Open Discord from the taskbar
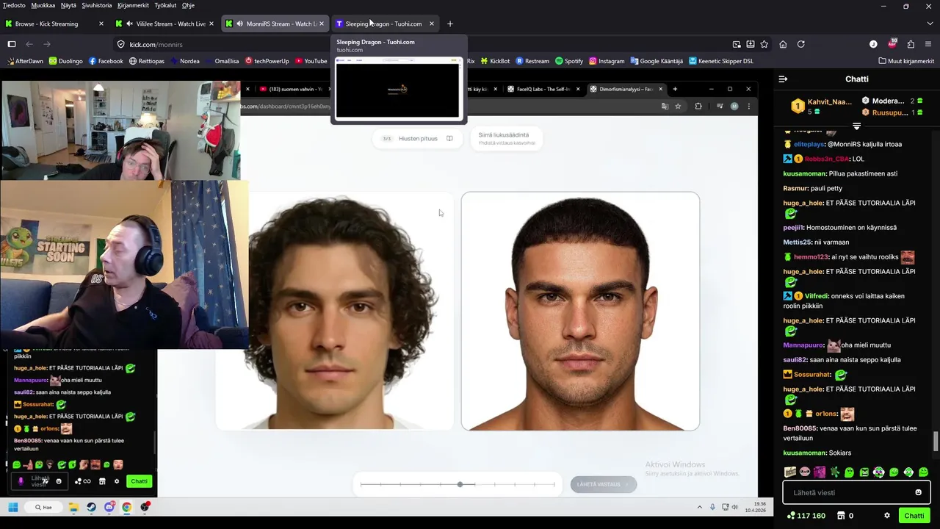 point(109,507)
